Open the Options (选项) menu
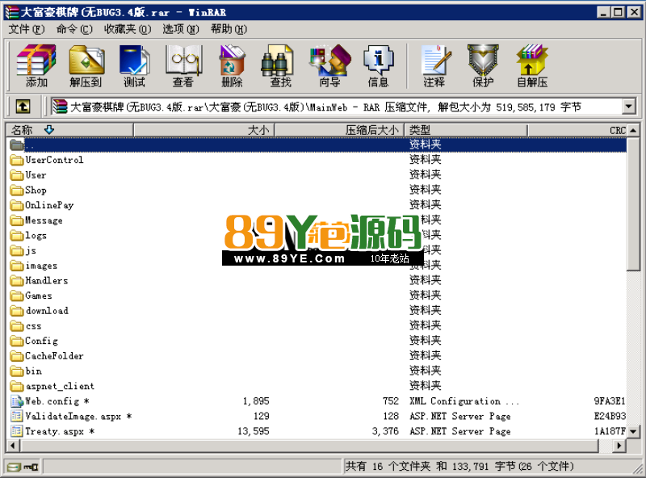Image resolution: width=646 pixels, height=478 pixels. (x=180, y=29)
